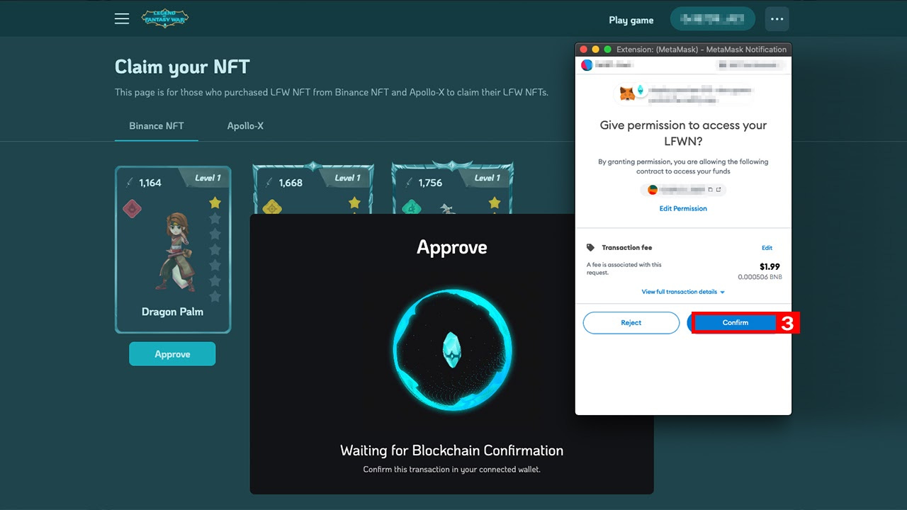This screenshot has width=907, height=510.
Task: Click the Dragon Palm name label
Action: click(172, 312)
